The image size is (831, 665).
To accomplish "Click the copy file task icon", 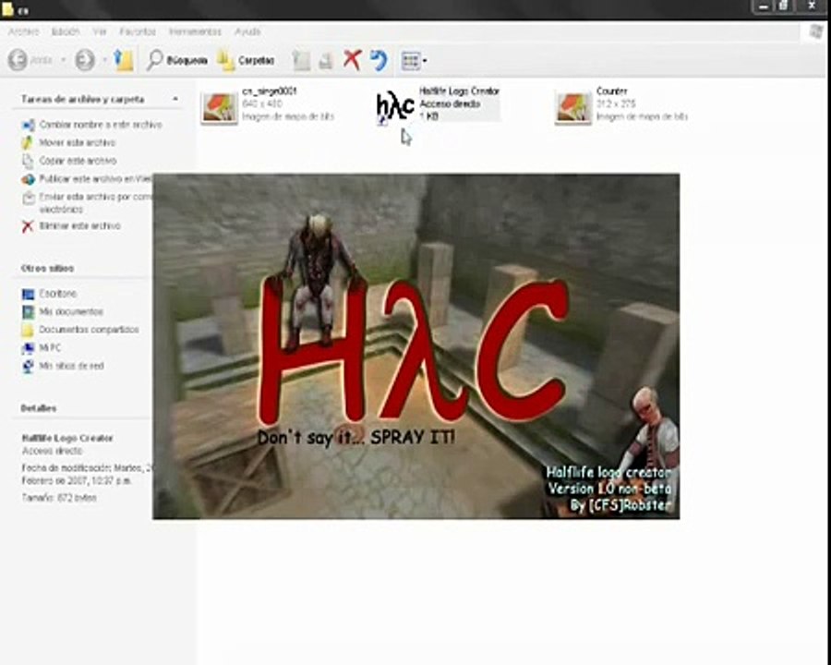I will point(28,161).
